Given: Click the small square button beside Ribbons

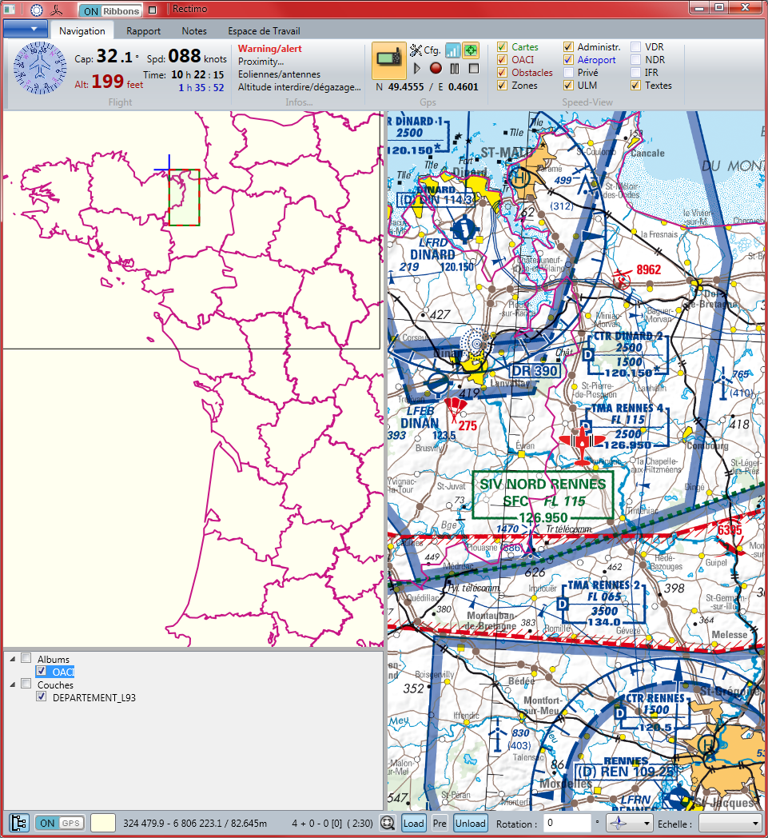Looking at the screenshot, I should pyautogui.click(x=152, y=10).
